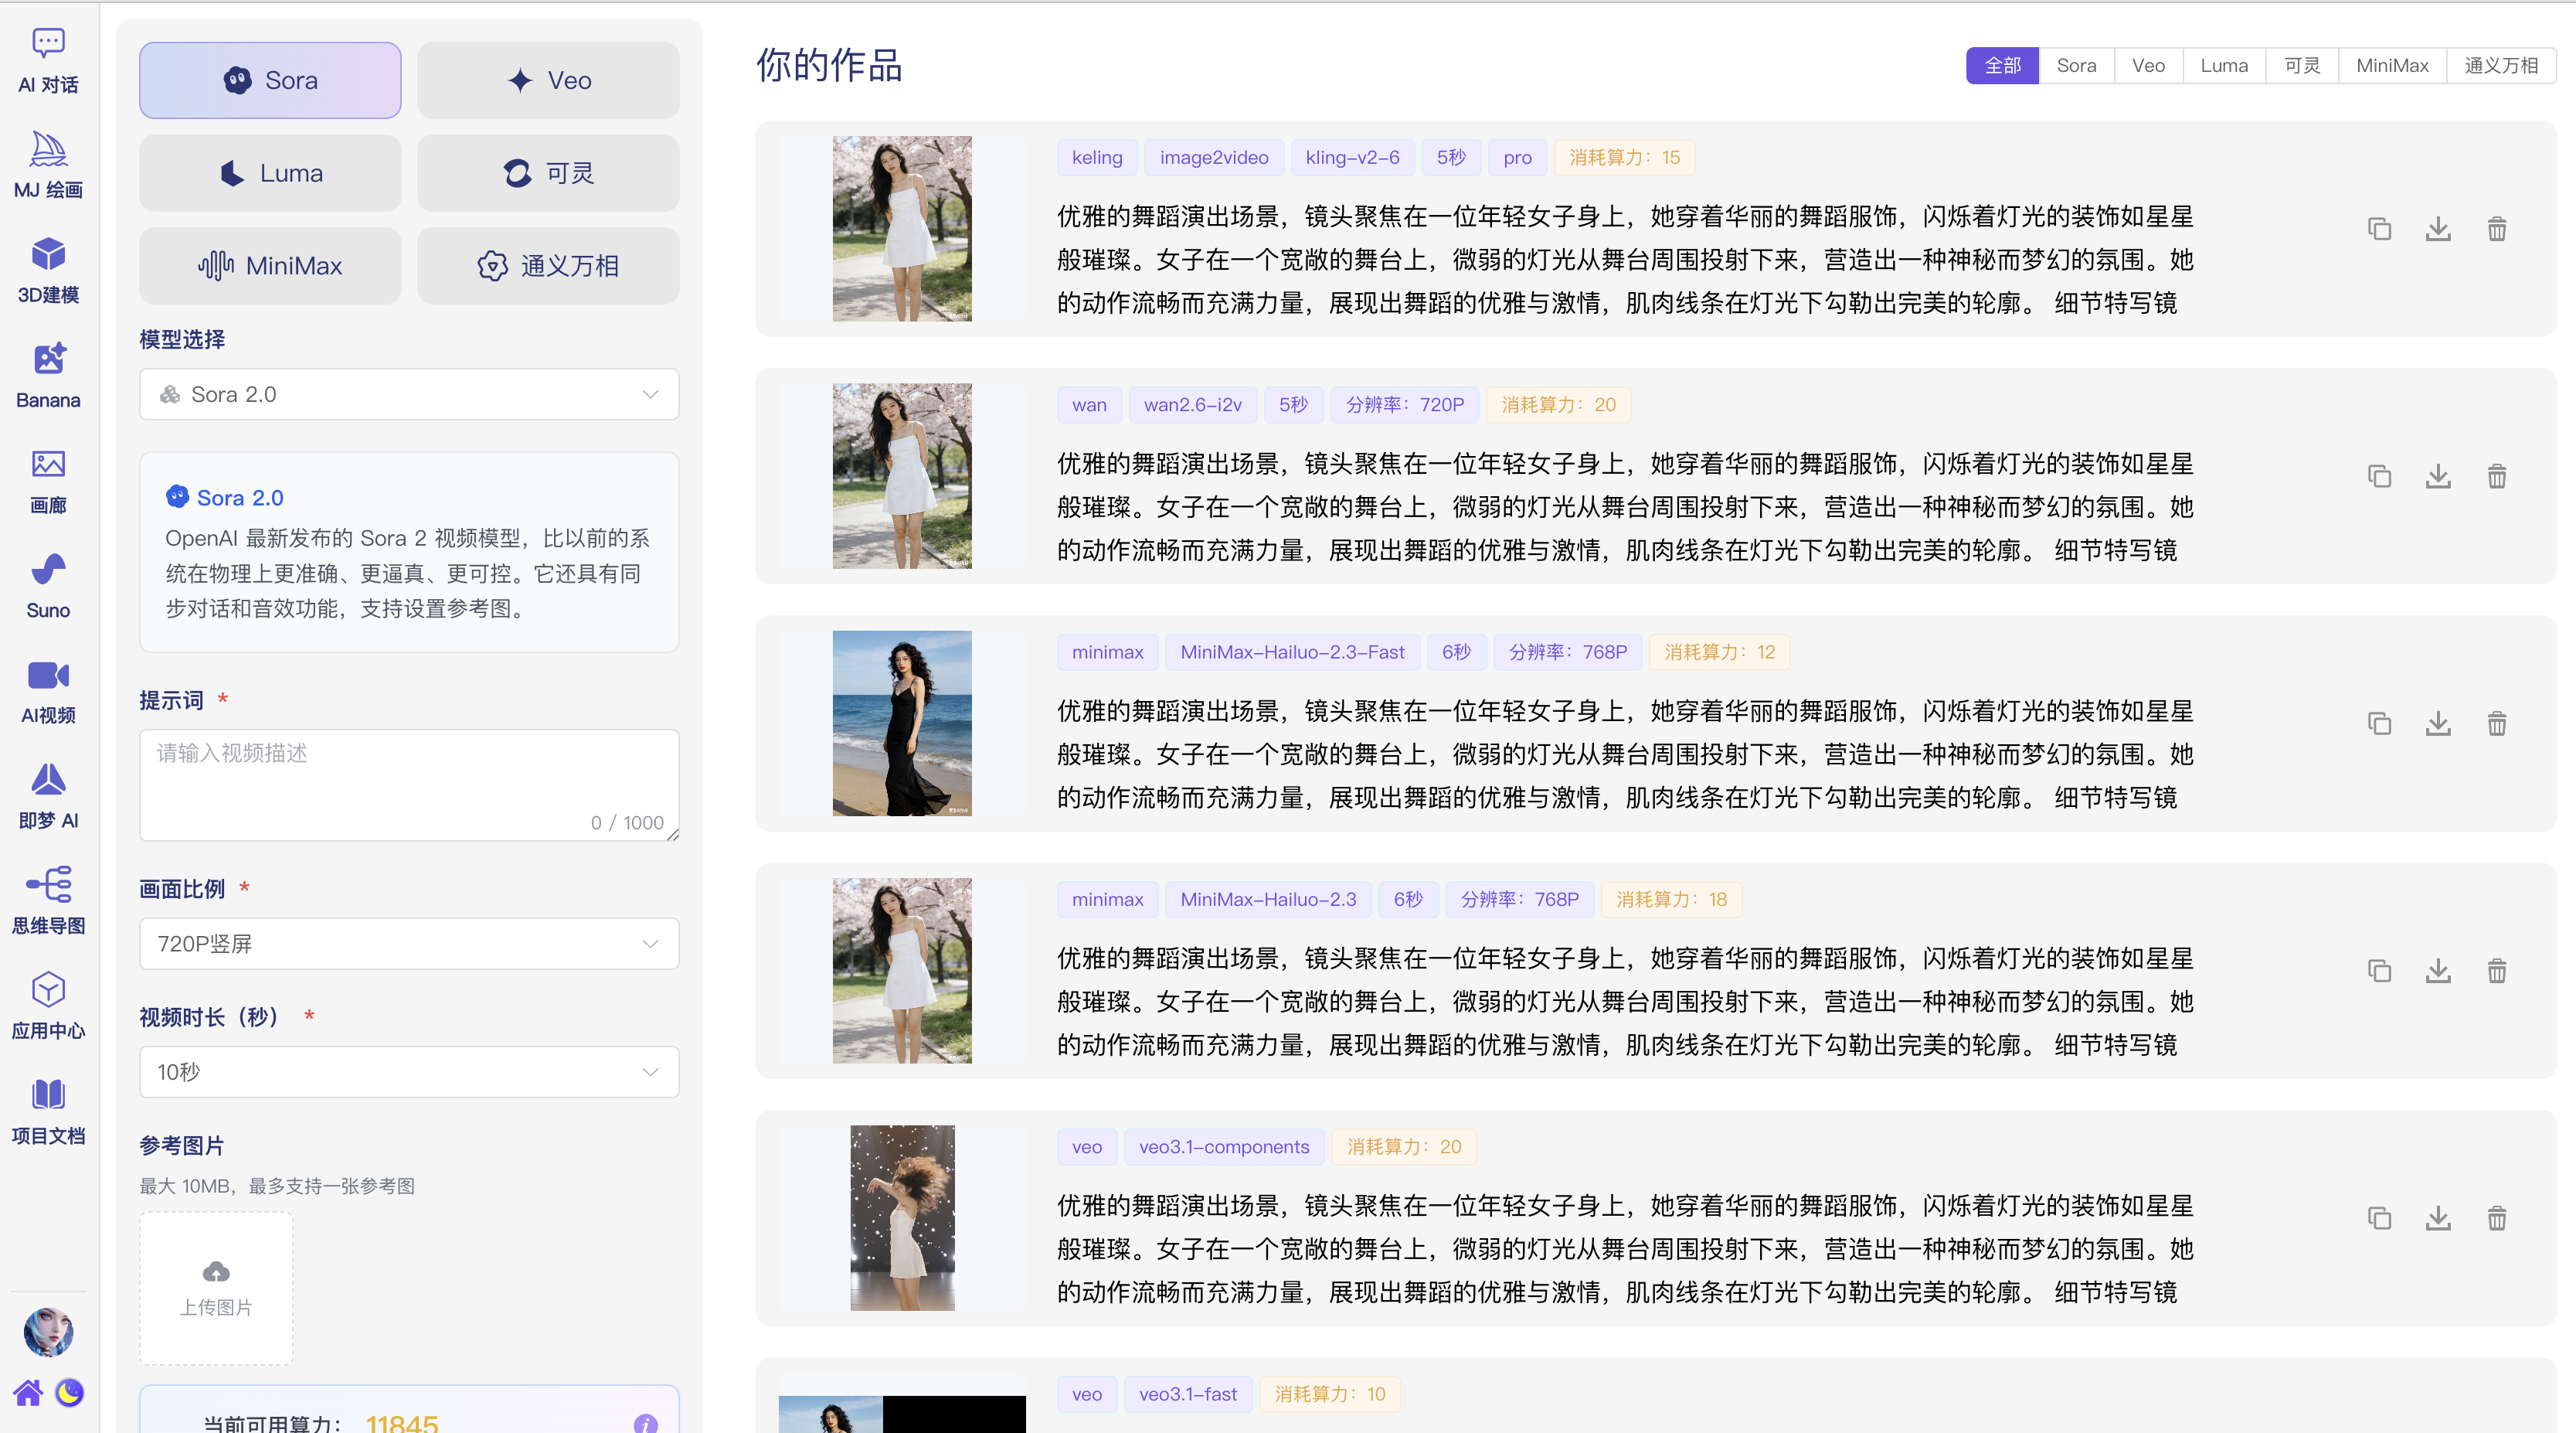Open the MiniMax-Hailuo-2.3-Fast beach thumbnail
This screenshot has width=2576, height=1433.
pos(902,723)
